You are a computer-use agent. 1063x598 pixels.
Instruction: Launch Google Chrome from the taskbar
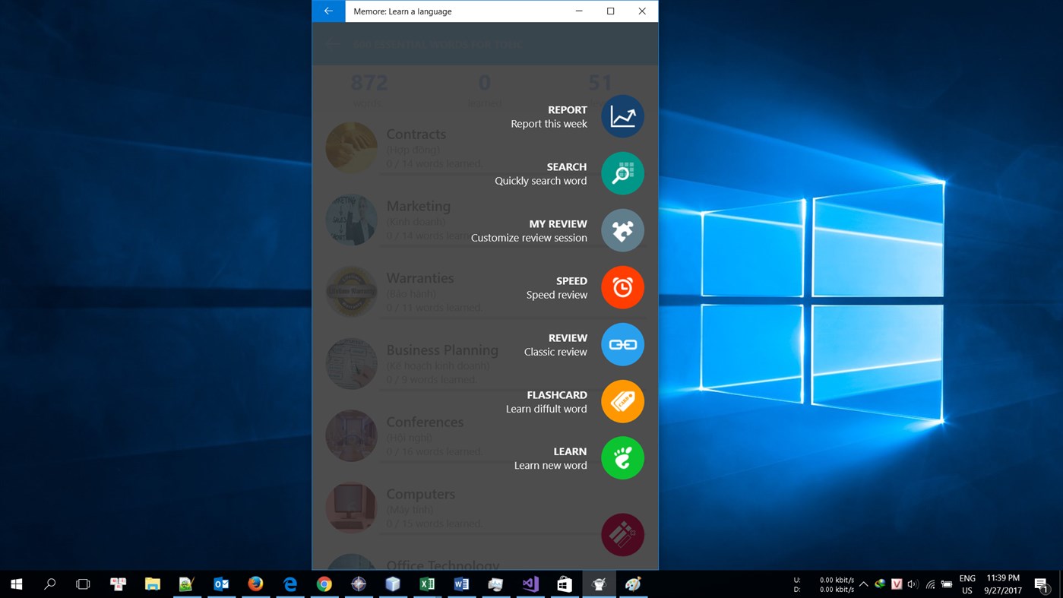pos(324,584)
